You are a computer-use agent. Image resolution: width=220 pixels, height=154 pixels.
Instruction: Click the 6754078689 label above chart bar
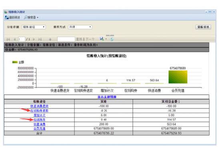click(178, 68)
